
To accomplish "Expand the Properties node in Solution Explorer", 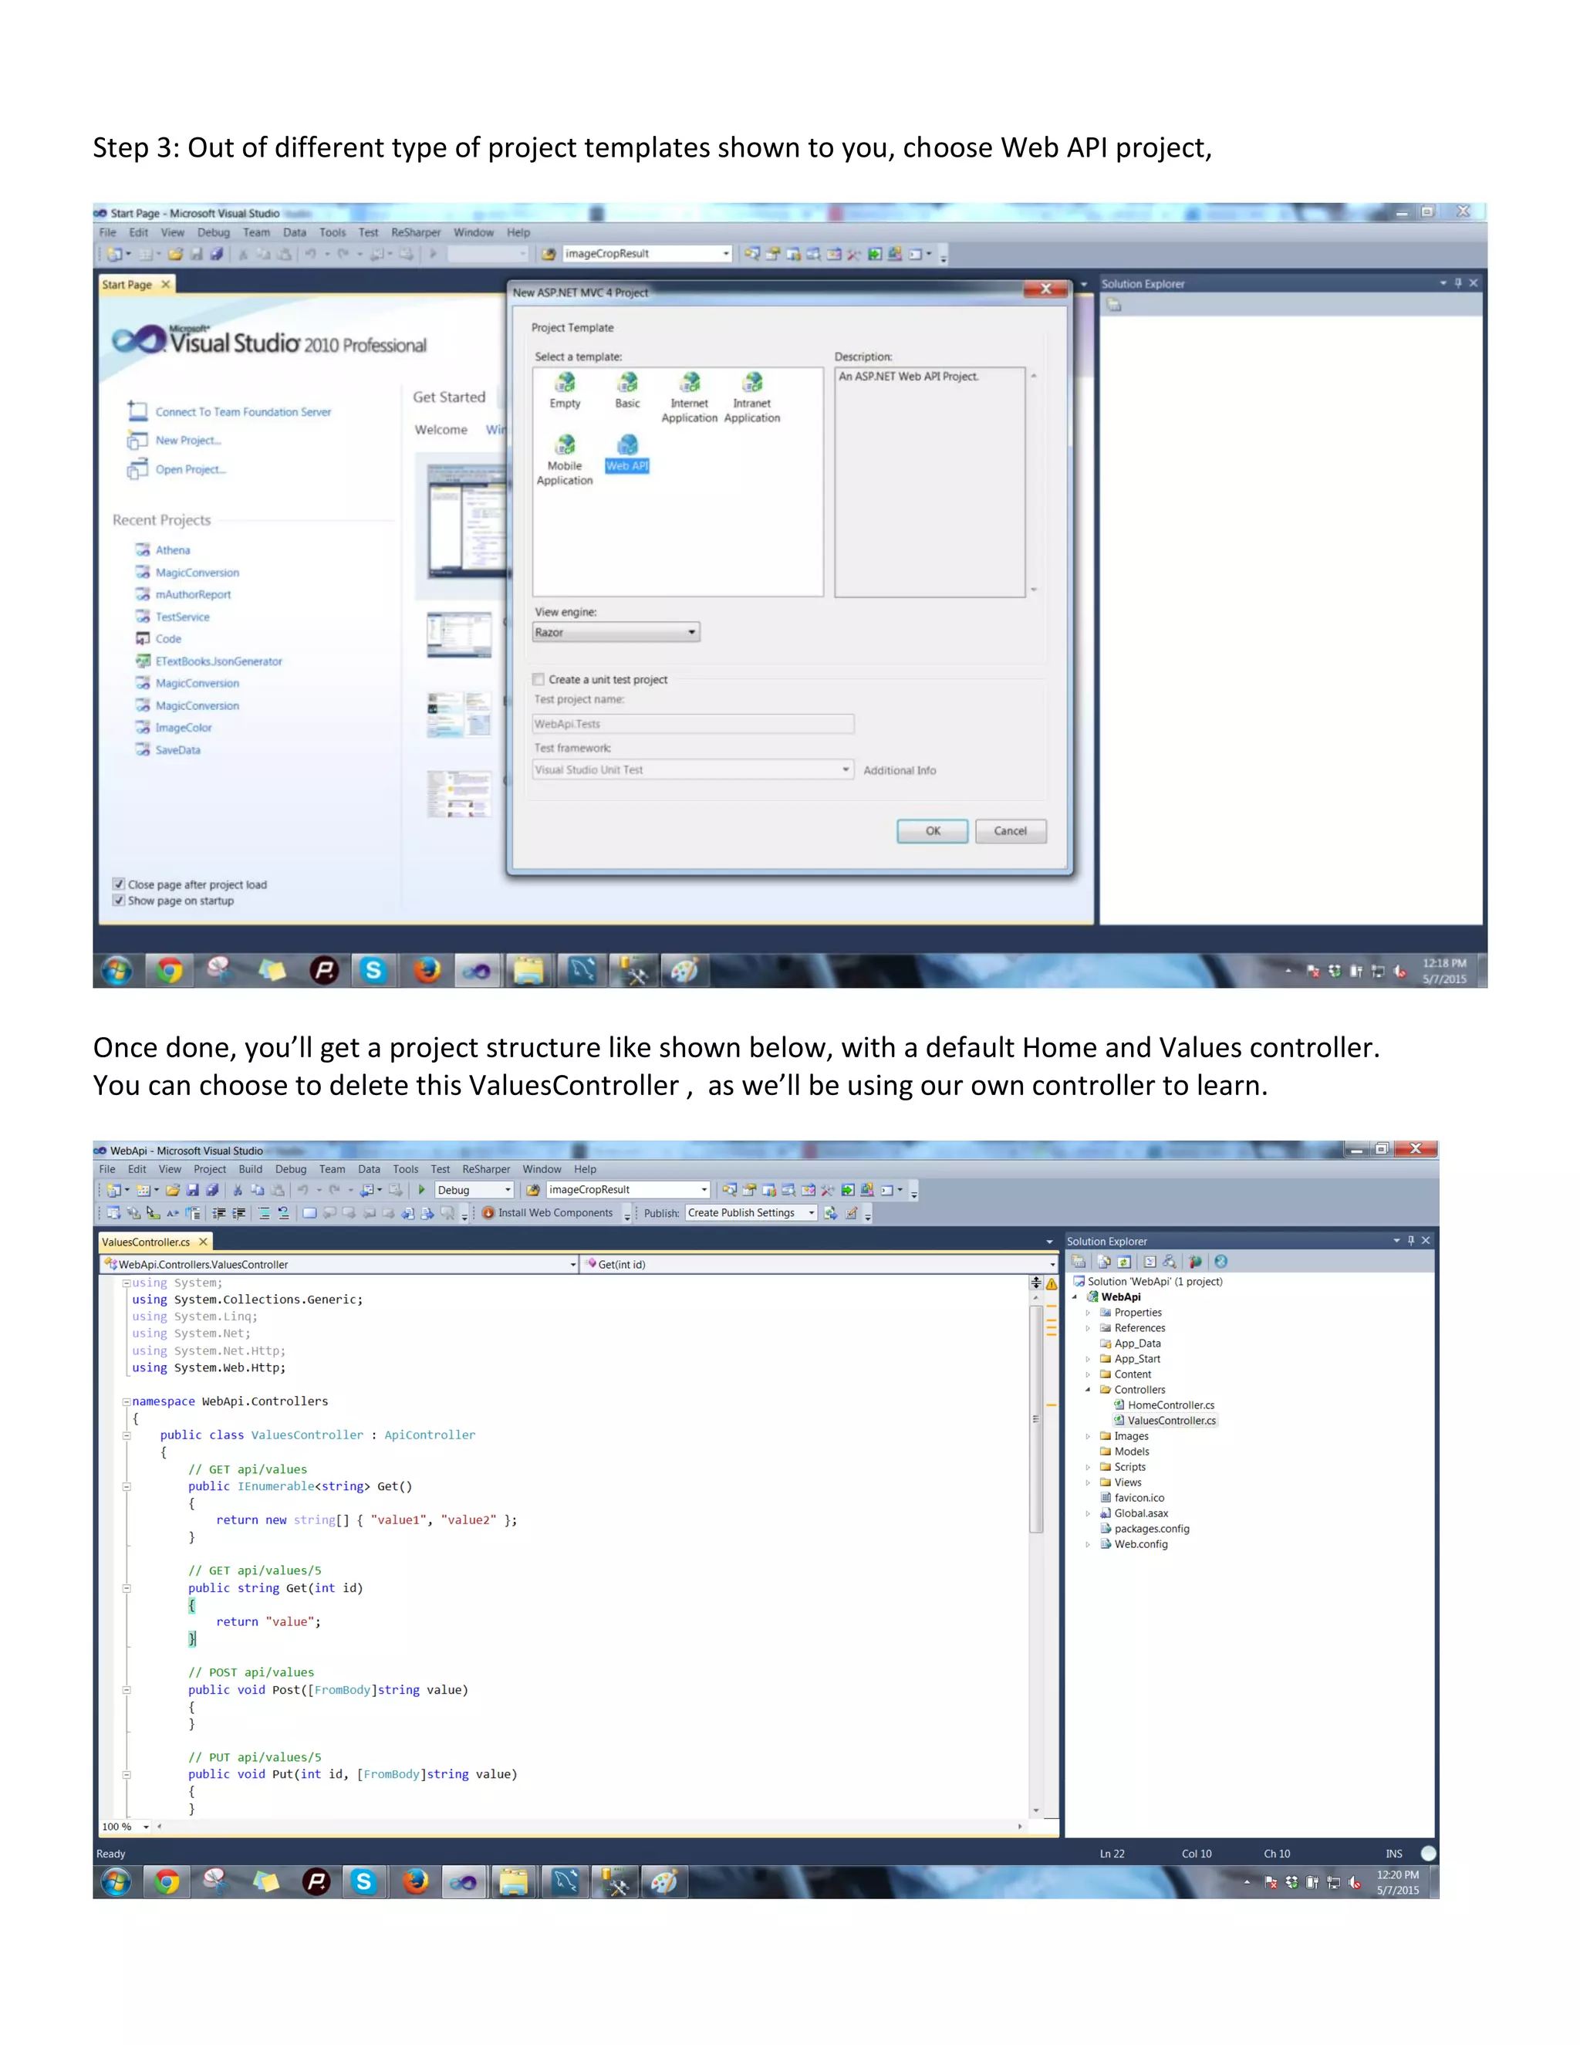I will [x=1088, y=1313].
